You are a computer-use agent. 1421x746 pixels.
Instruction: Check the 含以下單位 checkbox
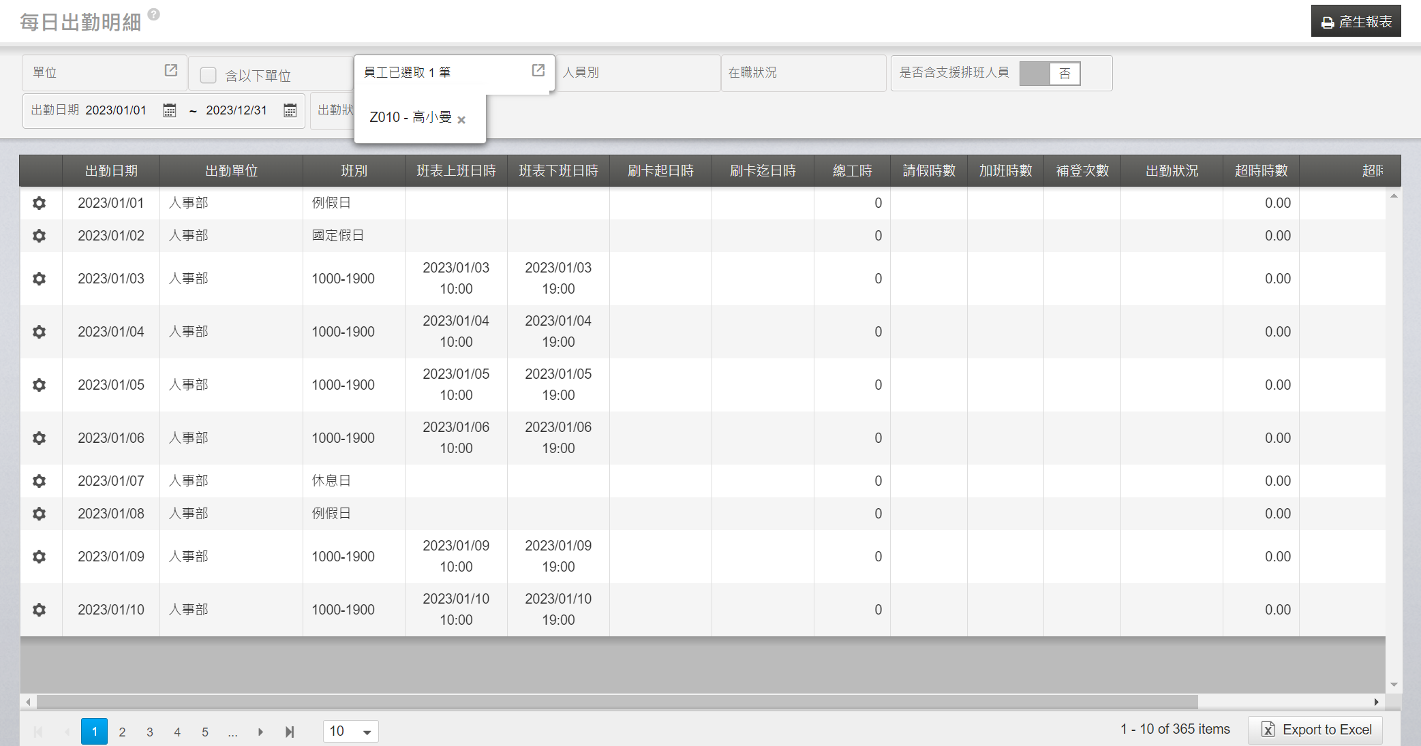pos(209,75)
